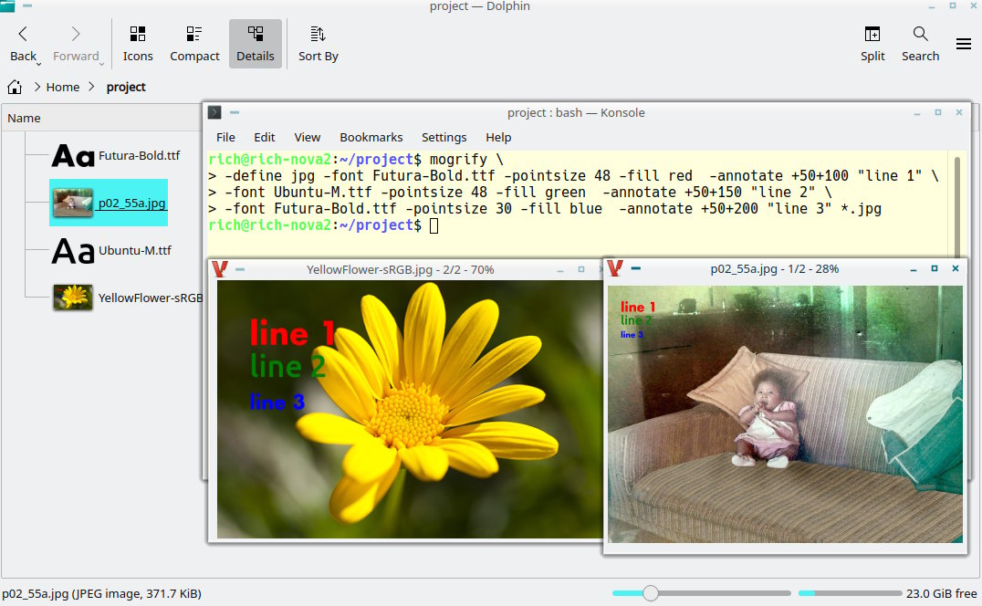Open the Dolphin hamburger menu
This screenshot has width=982, height=606.
click(963, 44)
